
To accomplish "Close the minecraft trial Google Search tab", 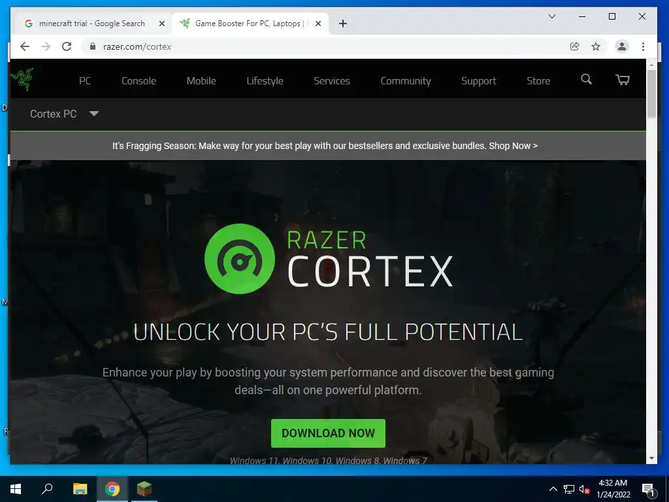I will click(162, 24).
